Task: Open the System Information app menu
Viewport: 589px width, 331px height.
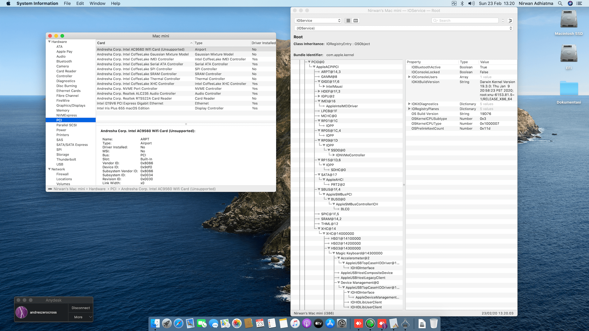Action: [x=37, y=3]
